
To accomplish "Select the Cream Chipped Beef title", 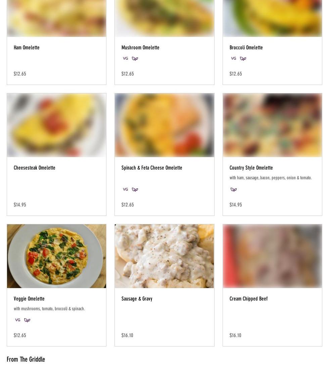I will click(248, 299).
